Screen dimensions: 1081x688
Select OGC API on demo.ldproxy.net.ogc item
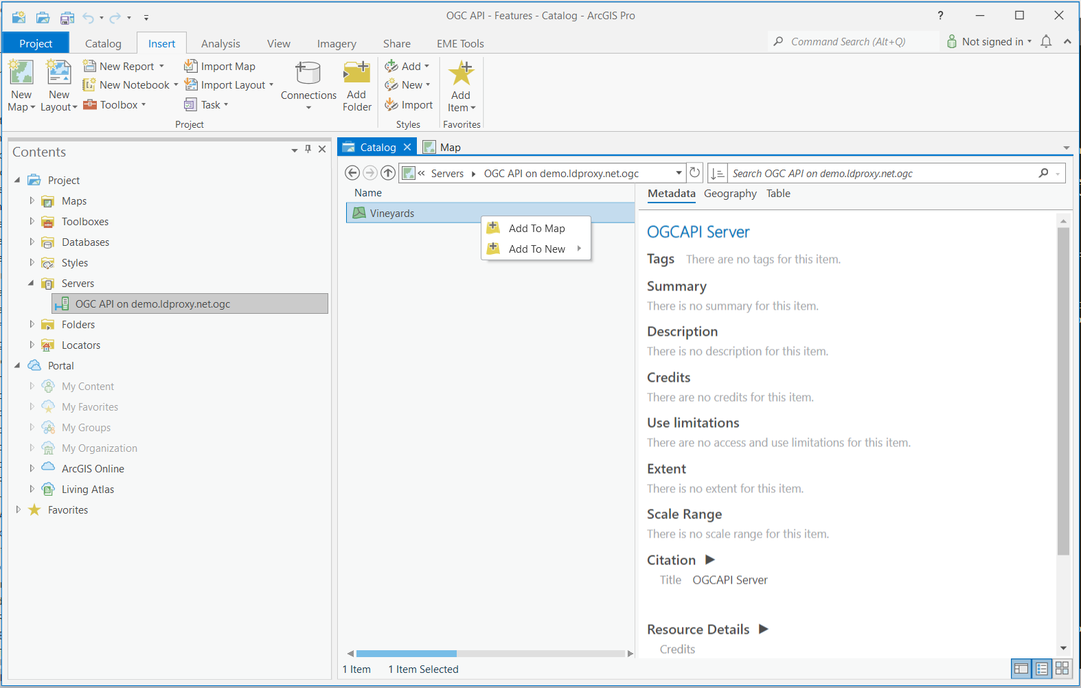(x=190, y=303)
